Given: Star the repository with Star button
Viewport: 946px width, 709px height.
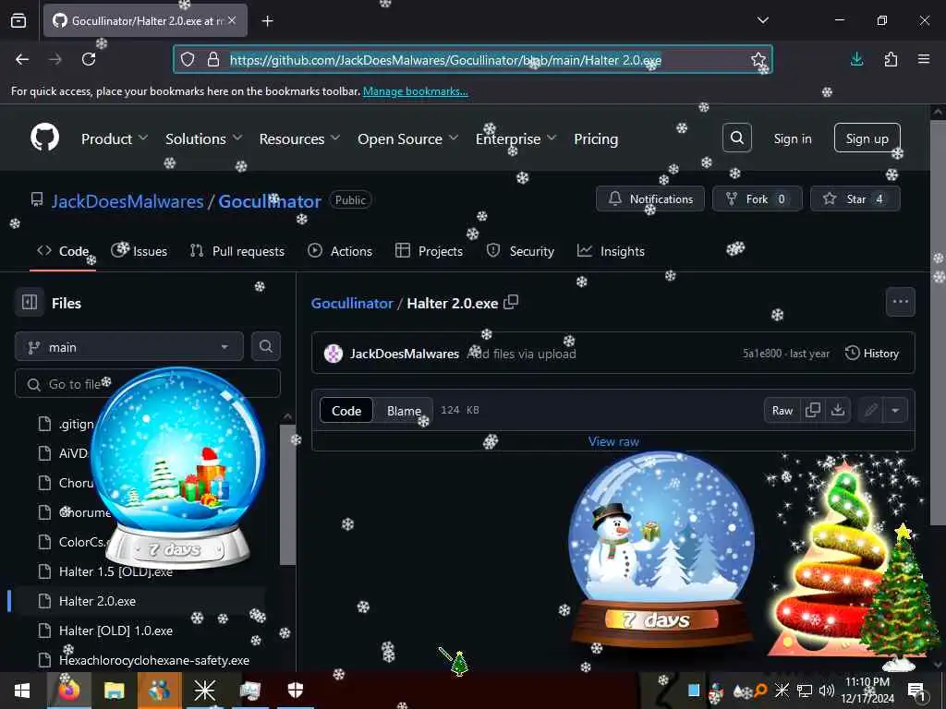Looking at the screenshot, I should click(x=855, y=199).
